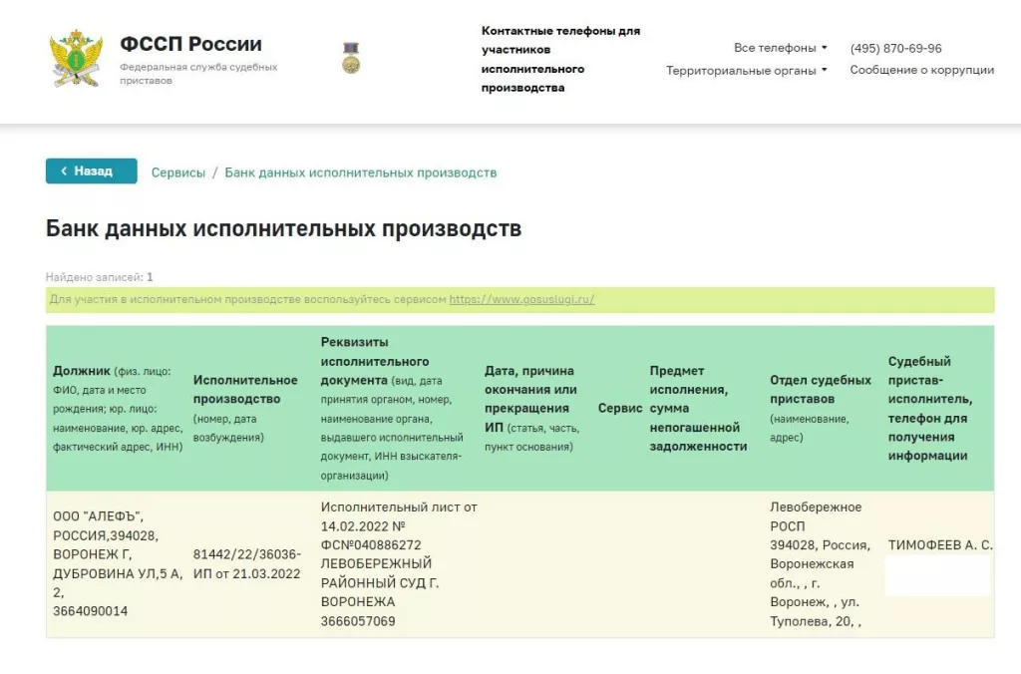1021x674 pixels.
Task: Click Дата, причина окончания column header
Action: [532, 409]
